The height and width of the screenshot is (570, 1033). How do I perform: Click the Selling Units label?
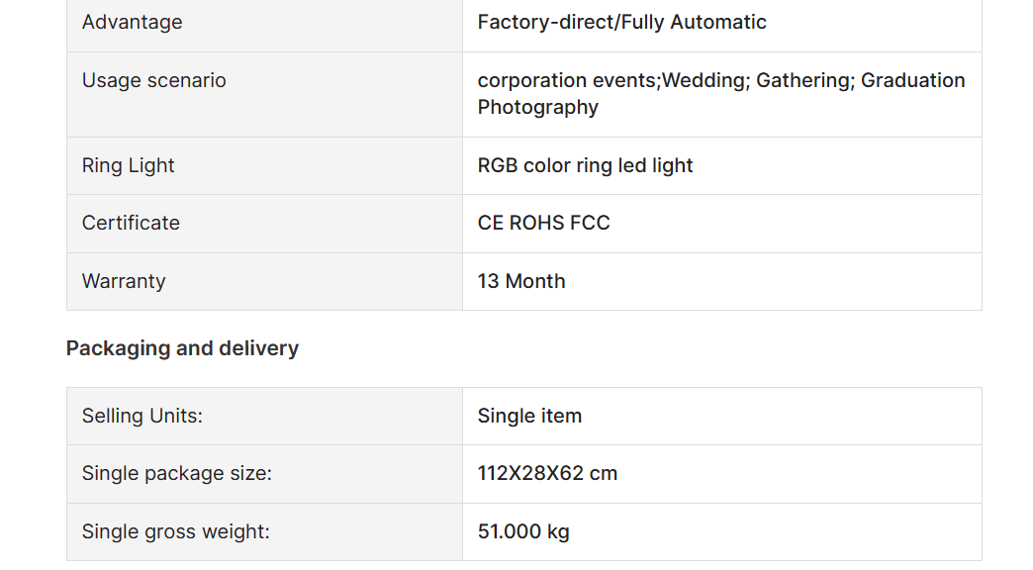[142, 416]
